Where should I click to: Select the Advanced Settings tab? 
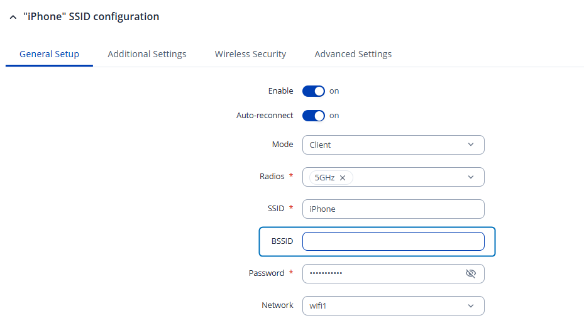pyautogui.click(x=353, y=54)
